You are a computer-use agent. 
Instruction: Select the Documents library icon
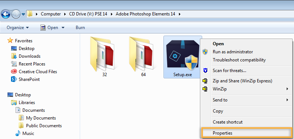click(18, 110)
